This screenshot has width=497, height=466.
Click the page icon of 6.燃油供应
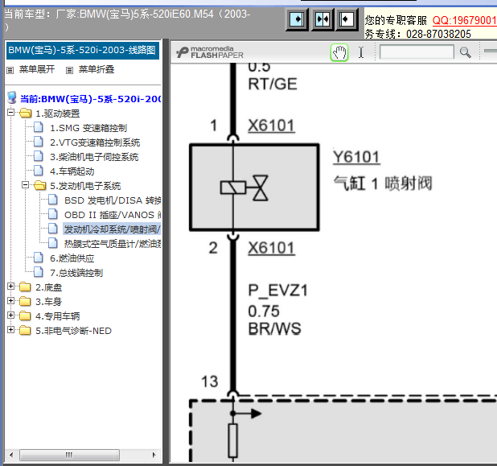click(x=39, y=258)
